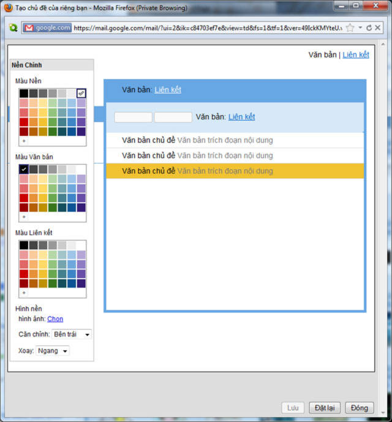
Task: Pick dark red swatch in Màu Văn bản bottom row
Action: click(24, 208)
